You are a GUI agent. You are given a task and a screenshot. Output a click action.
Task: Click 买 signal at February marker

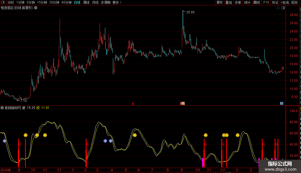[x=88, y=144]
